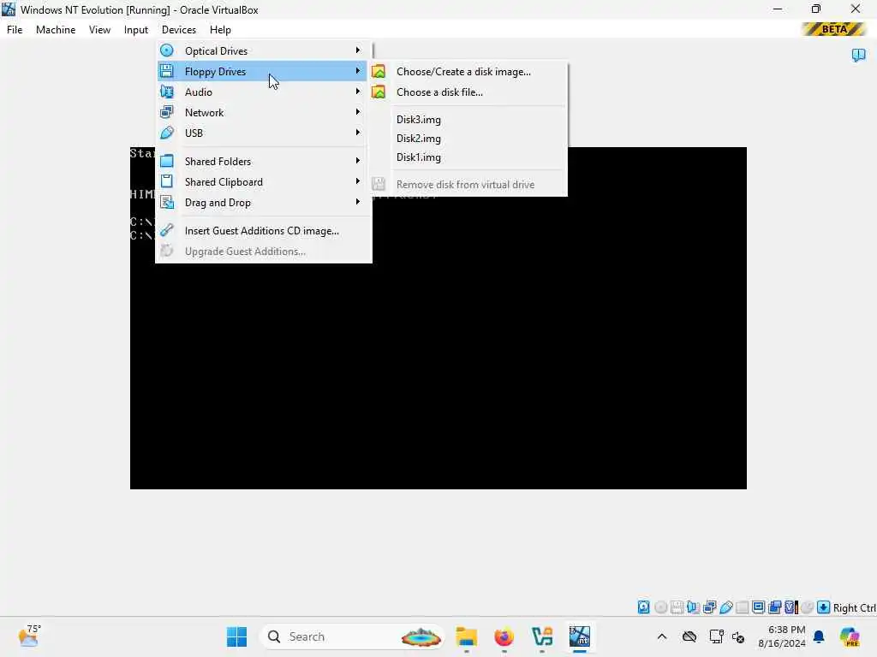
Task: Open VirtualBox Manager from taskbar
Action: pos(542,636)
